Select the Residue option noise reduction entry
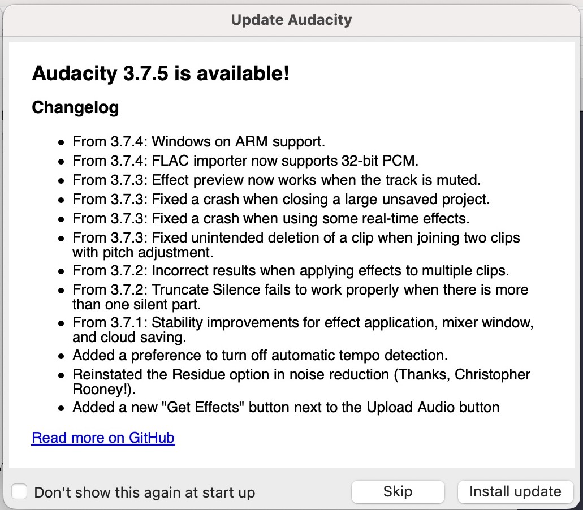 (301, 382)
